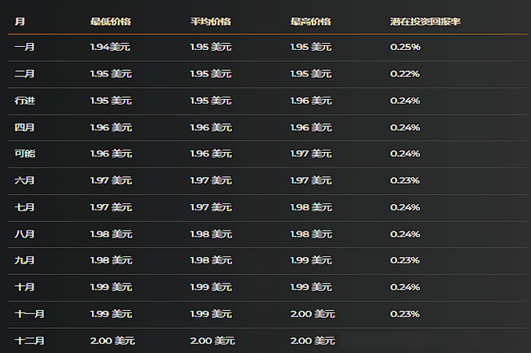This screenshot has height=353, width=531.
Task: Click the 潜在投资回报率 column header
Action: [x=425, y=21]
